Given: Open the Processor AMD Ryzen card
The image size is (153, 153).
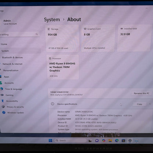Looking at the screenshot, I should pyautogui.click(x=63, y=67).
